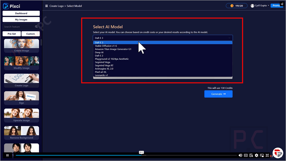Select Segmind Vega RT option
Image resolution: width=286 pixels, height=161 pixels.
[x=163, y=65]
